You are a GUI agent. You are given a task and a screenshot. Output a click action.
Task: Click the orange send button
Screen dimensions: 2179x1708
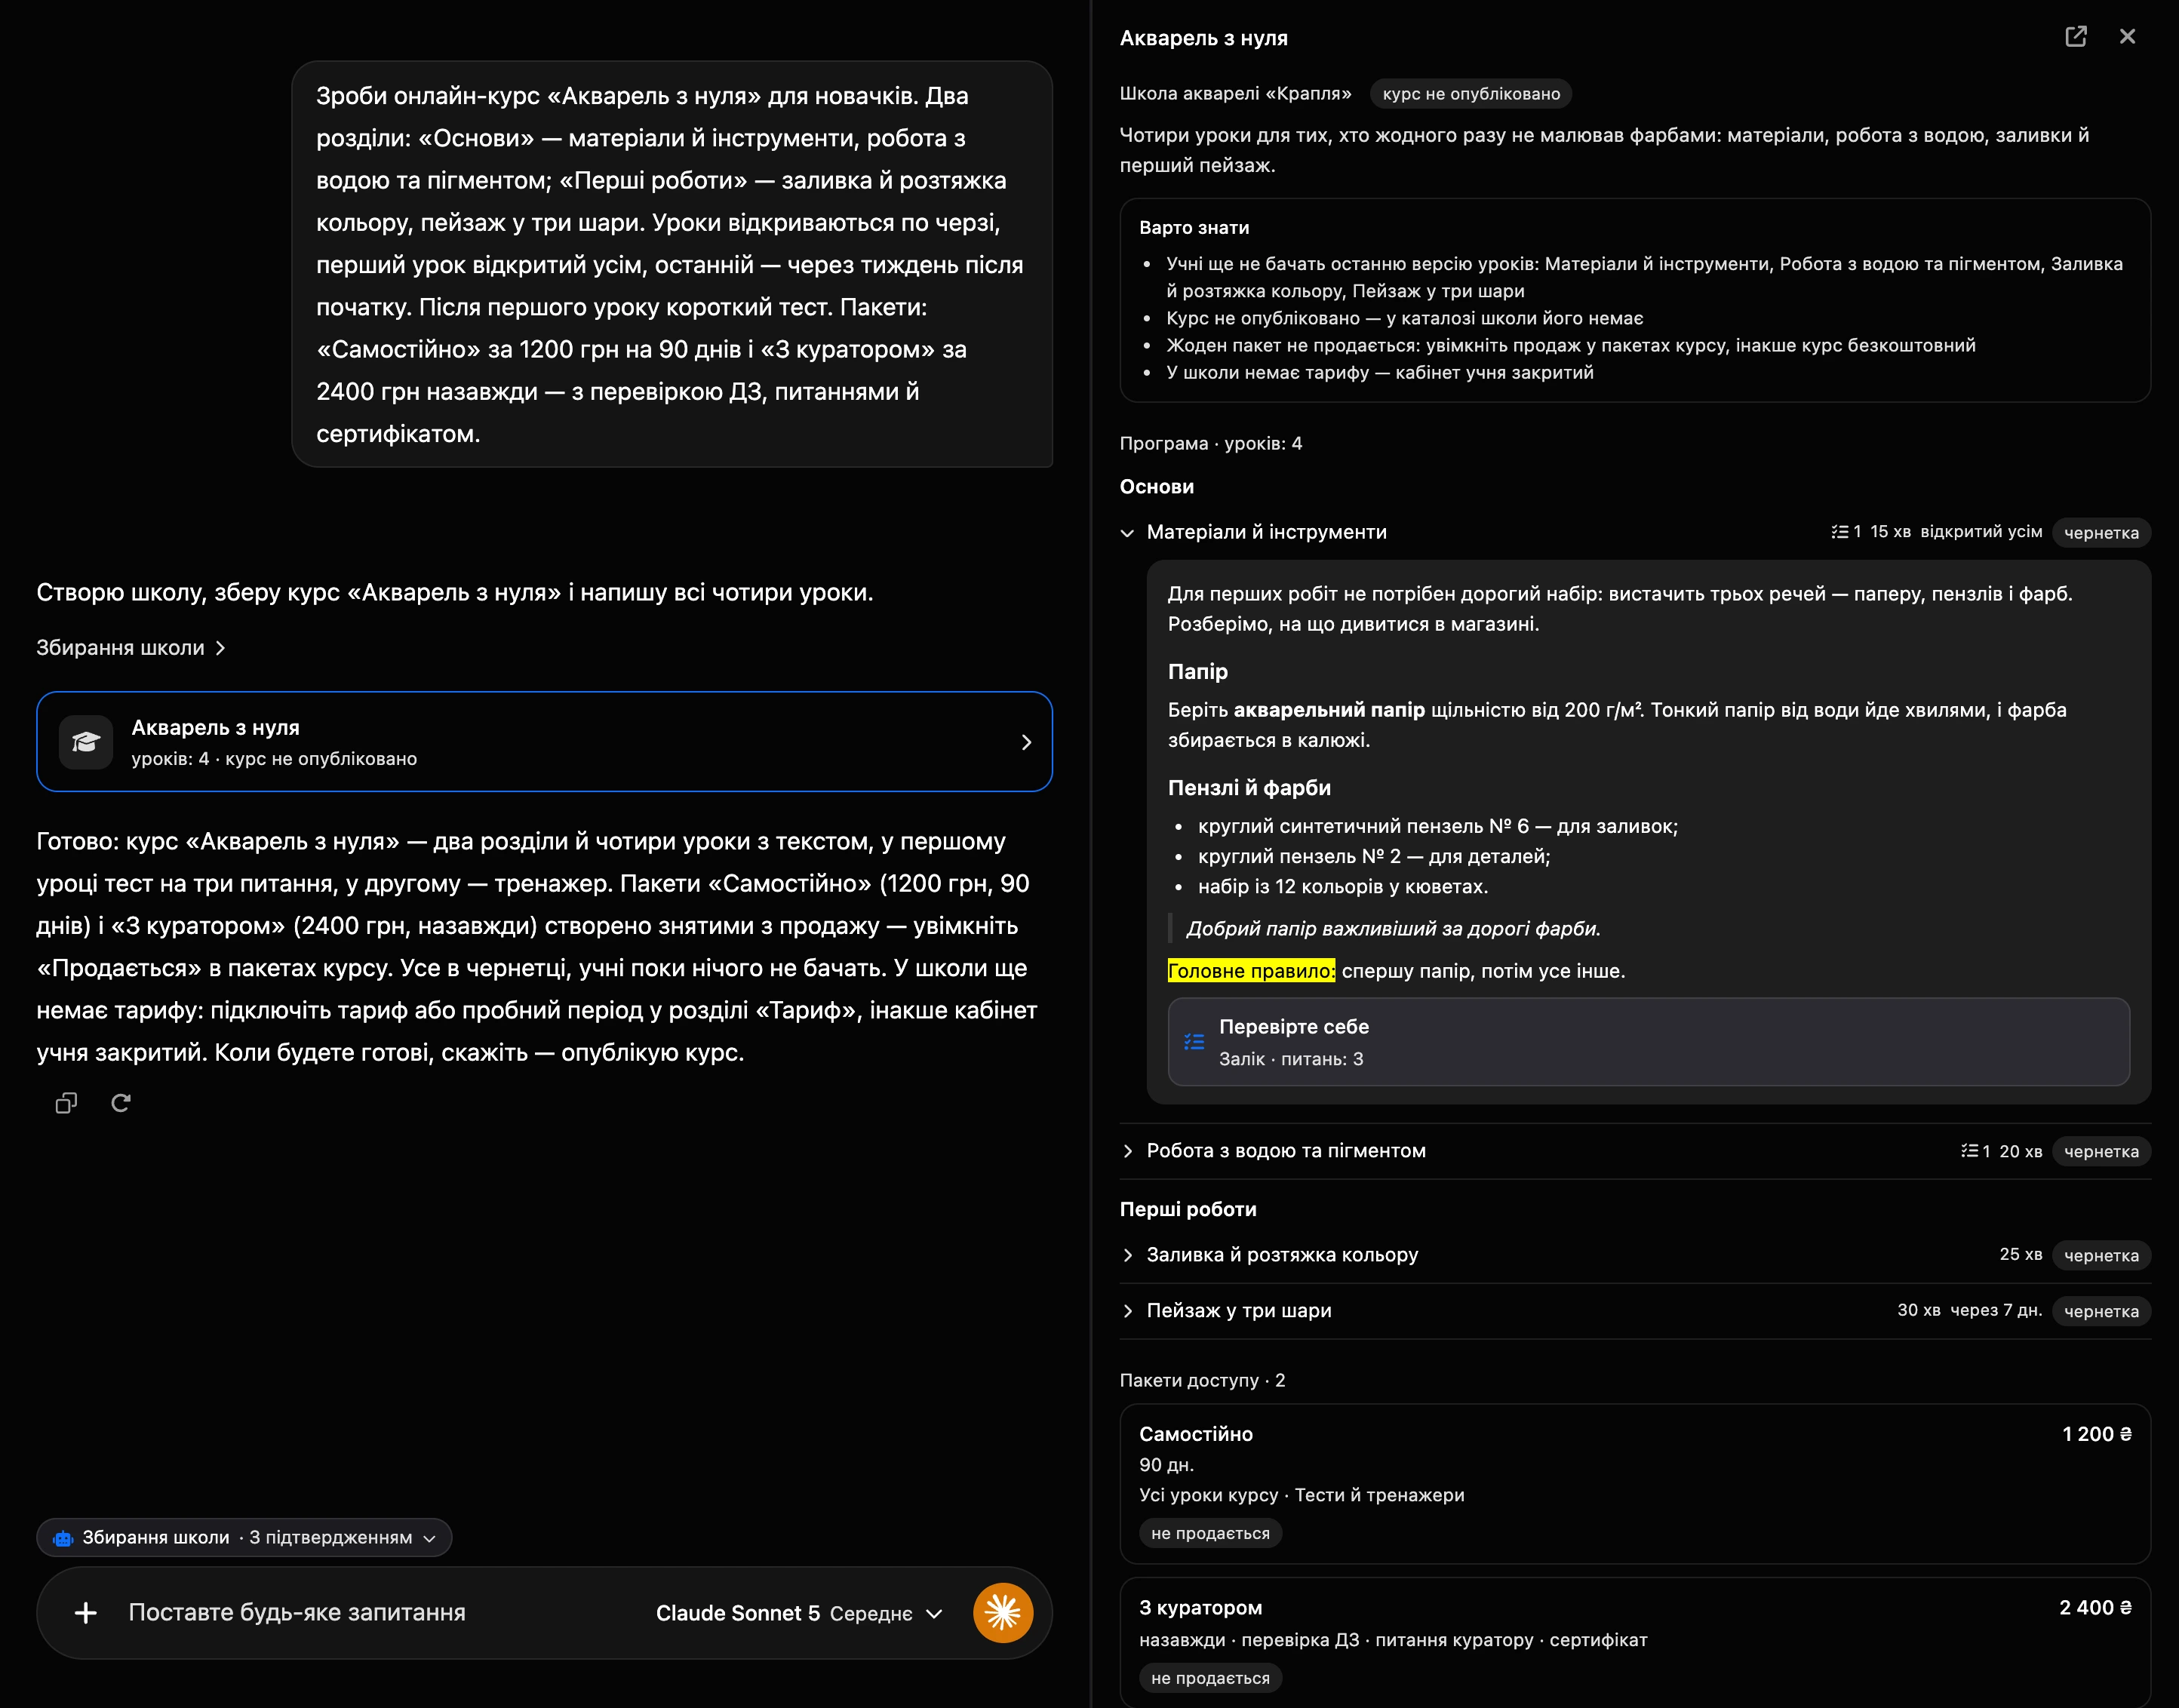point(1003,1613)
